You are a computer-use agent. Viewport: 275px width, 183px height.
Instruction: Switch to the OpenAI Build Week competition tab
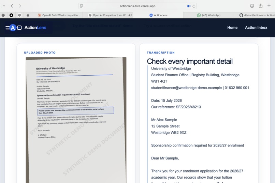click(59, 15)
